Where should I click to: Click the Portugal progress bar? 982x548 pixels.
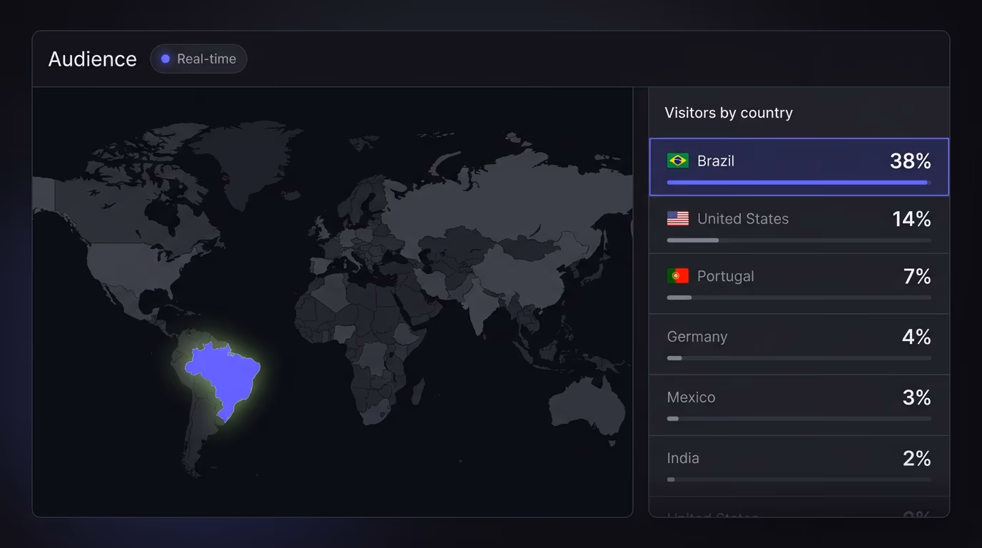[x=799, y=298]
